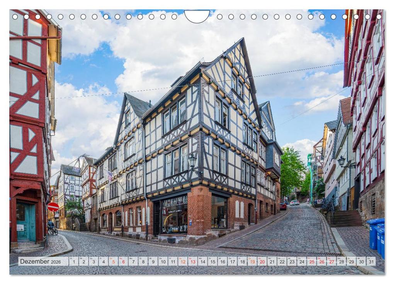Select the Dezember 2026 month label
The height and width of the screenshot is (284, 394).
coord(40,261)
